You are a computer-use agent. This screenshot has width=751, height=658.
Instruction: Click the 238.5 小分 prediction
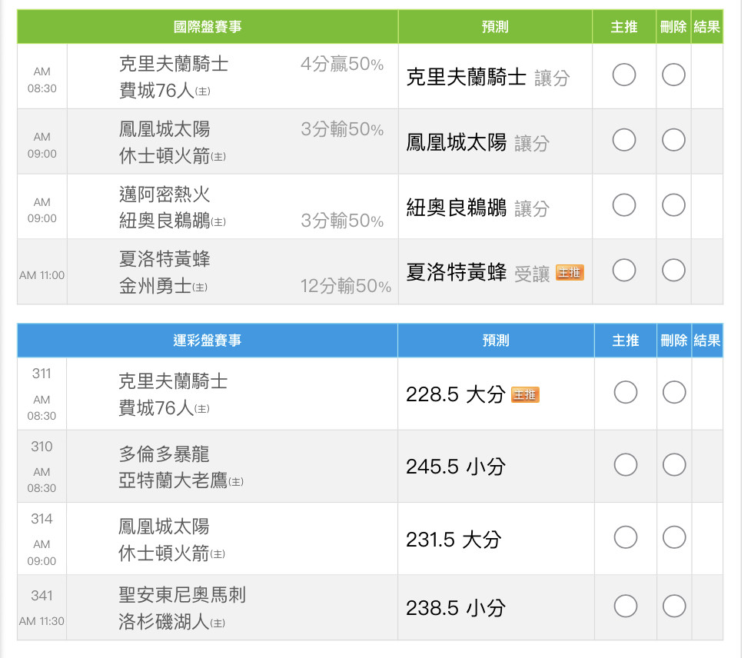[x=456, y=608]
